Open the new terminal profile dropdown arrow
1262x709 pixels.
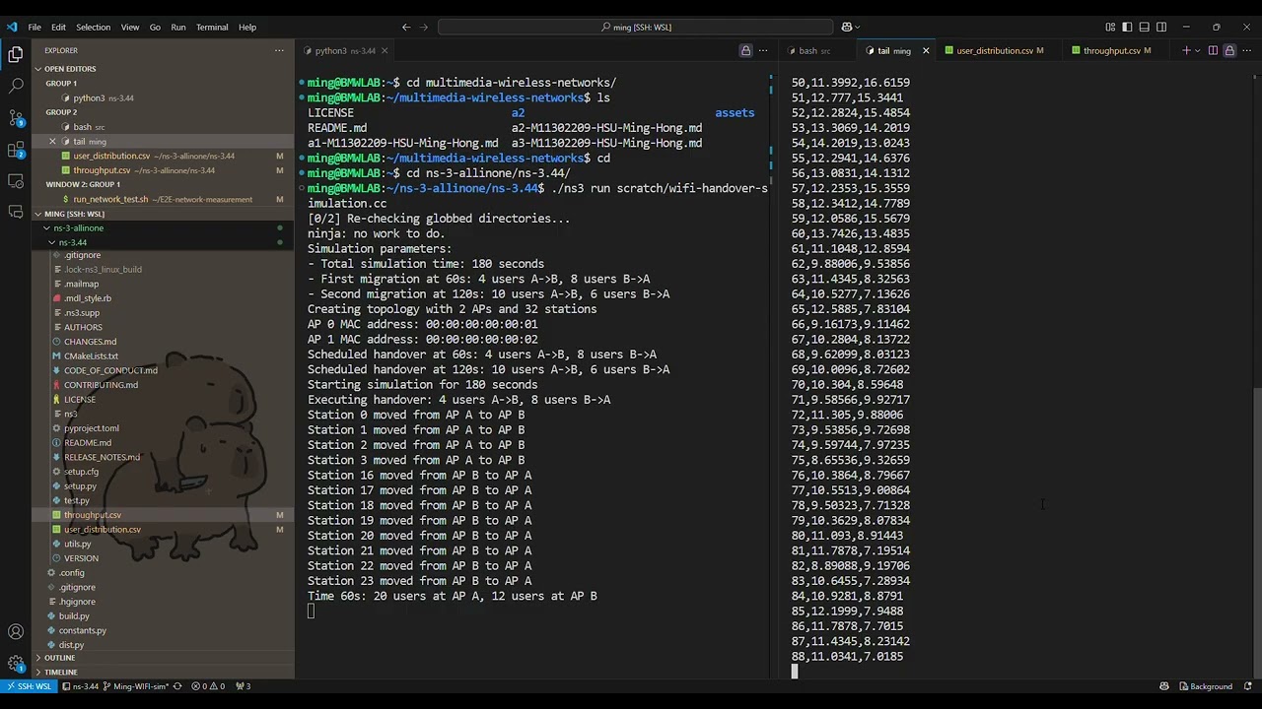[1198, 50]
